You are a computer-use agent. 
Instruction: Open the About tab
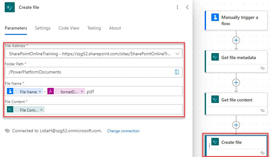(115, 28)
